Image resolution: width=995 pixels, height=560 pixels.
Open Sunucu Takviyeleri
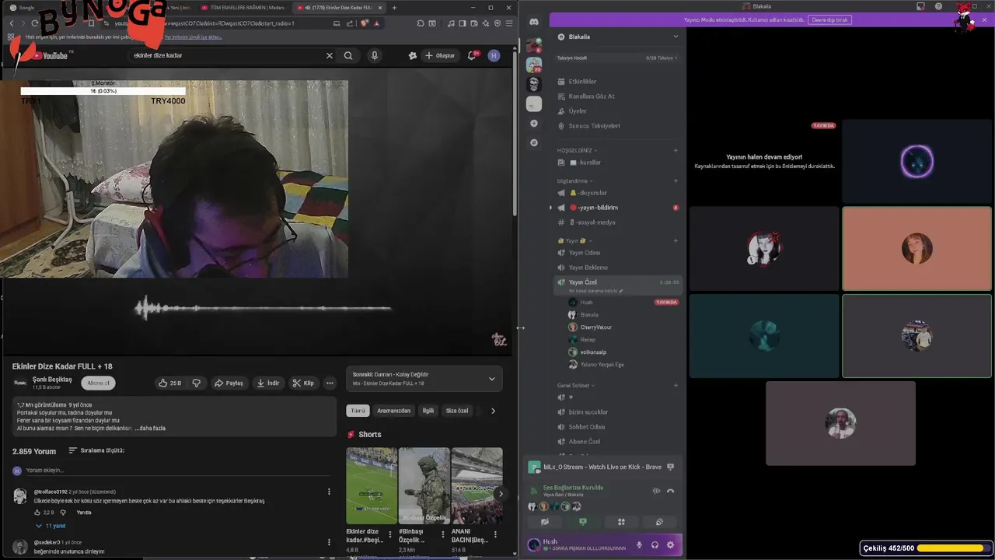pyautogui.click(x=617, y=125)
